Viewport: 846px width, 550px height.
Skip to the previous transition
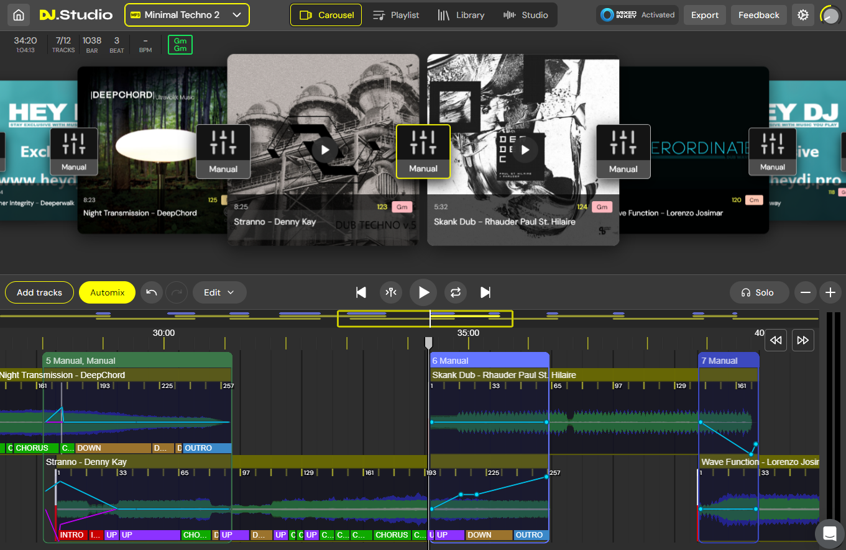tap(361, 292)
